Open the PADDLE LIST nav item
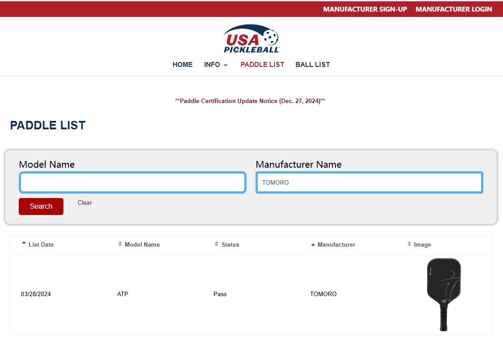The width and height of the screenshot is (503, 343). pyautogui.click(x=262, y=65)
